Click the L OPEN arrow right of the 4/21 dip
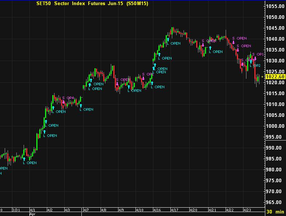286x216 pixels. point(210,48)
